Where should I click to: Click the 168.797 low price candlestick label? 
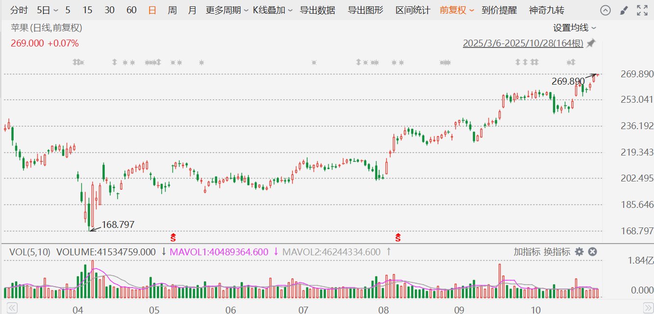[x=118, y=224]
